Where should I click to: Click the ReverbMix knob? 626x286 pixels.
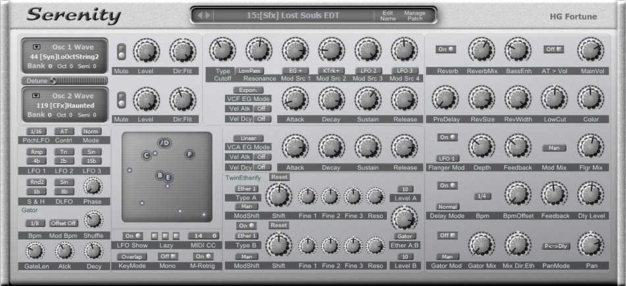coord(482,51)
